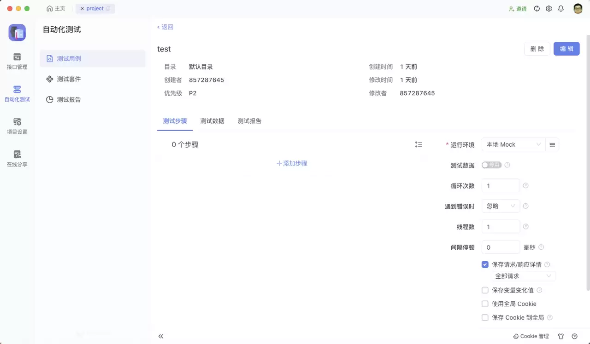Image resolution: width=590 pixels, height=344 pixels.
Task: Click the 邀请 invite button
Action: (x=518, y=9)
